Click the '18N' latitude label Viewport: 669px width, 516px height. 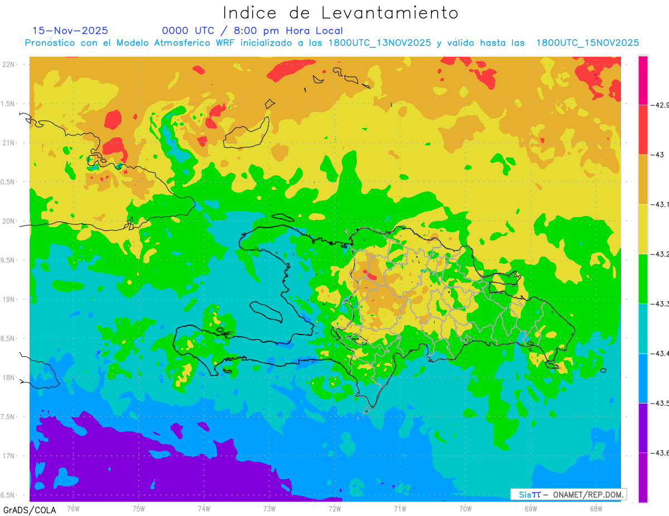pyautogui.click(x=9, y=377)
